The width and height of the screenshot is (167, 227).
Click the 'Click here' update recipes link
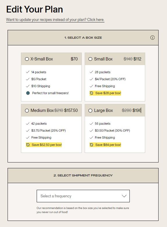click(x=96, y=19)
